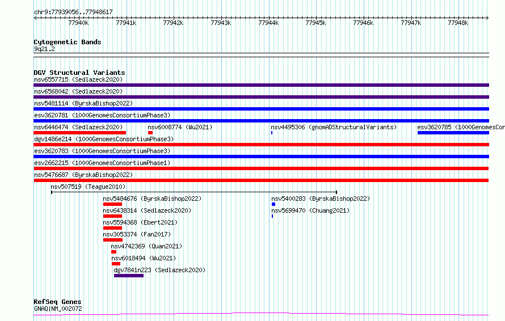
Task: Open the GNAQ|NM_002072 gene label
Action: [58, 309]
